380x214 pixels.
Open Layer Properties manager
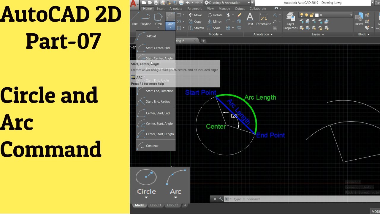coord(290,21)
